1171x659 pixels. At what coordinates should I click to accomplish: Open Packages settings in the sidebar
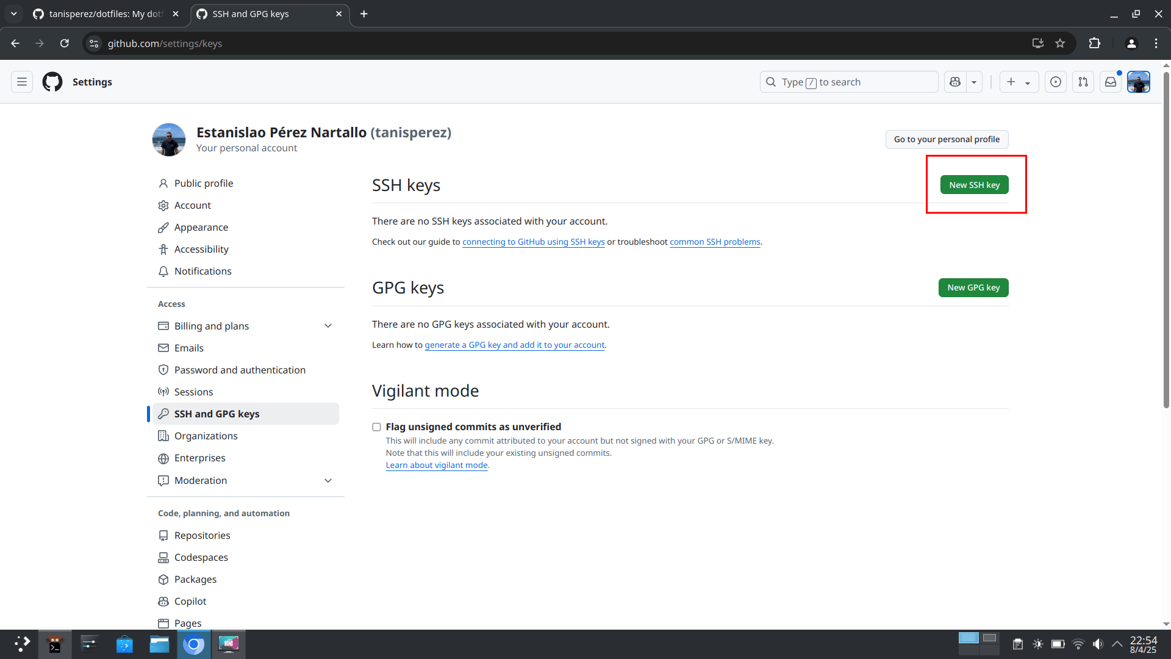pyautogui.click(x=195, y=579)
